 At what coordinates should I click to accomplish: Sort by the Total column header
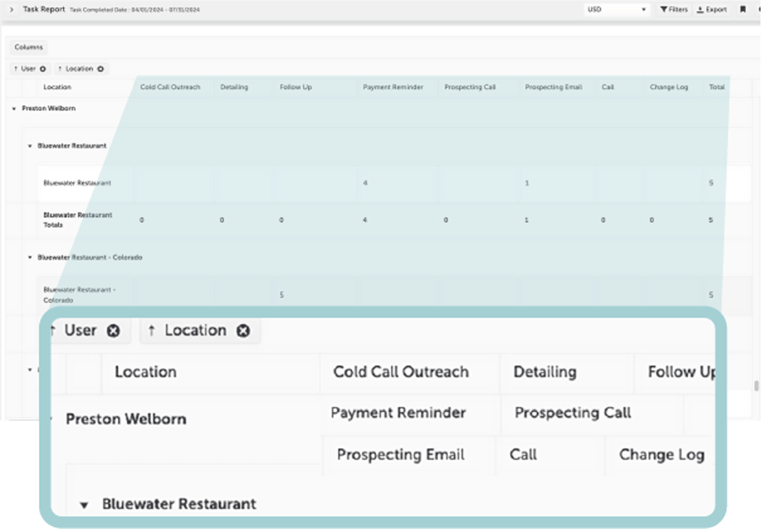[x=716, y=87]
